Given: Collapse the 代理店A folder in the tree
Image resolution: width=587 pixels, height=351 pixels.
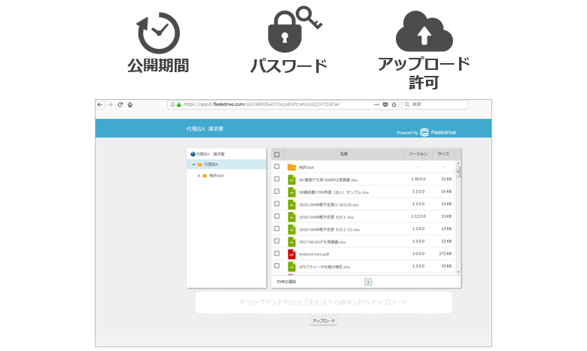Looking at the screenshot, I should (x=193, y=164).
